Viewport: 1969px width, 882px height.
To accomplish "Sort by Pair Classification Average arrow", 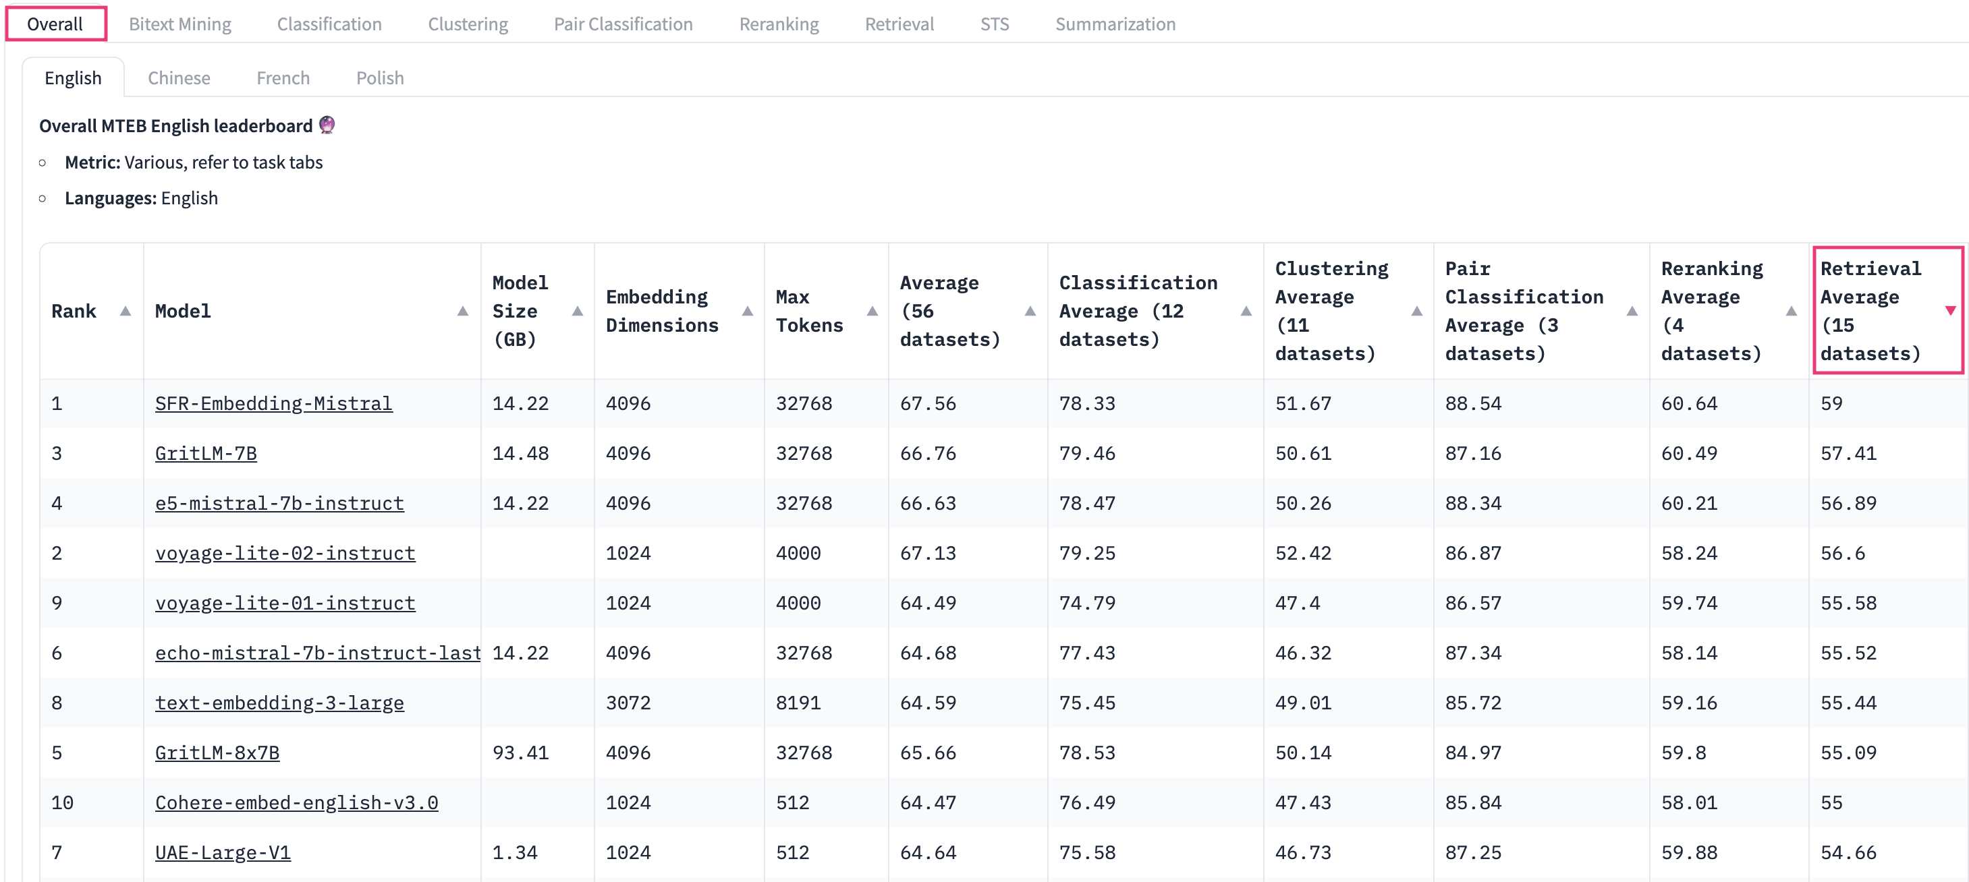I will (1631, 311).
